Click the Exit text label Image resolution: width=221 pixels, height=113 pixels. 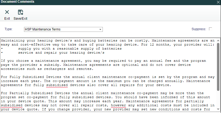click(7, 19)
